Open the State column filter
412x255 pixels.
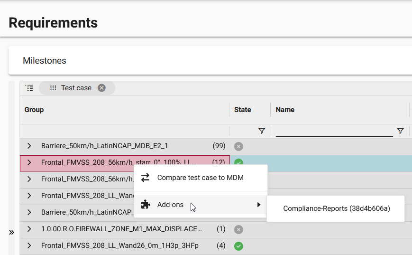pos(262,131)
